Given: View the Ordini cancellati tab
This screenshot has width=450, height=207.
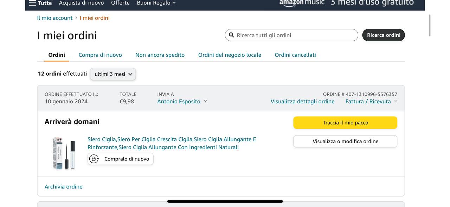Looking at the screenshot, I should (x=295, y=55).
